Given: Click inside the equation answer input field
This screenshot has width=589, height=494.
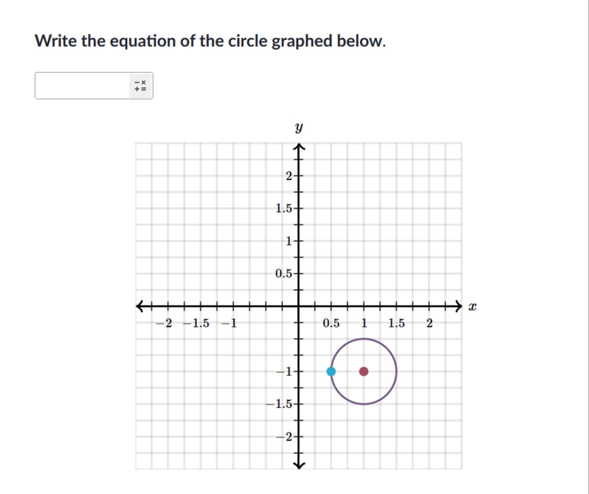Looking at the screenshot, I should [x=82, y=86].
